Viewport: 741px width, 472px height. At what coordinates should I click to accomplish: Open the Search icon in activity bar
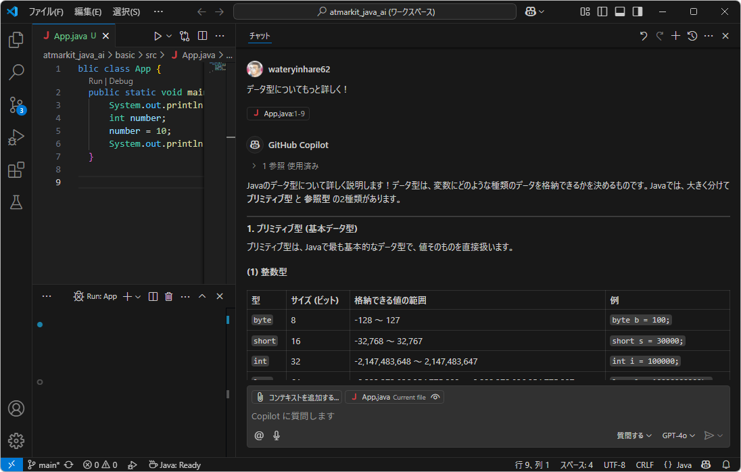tap(16, 72)
